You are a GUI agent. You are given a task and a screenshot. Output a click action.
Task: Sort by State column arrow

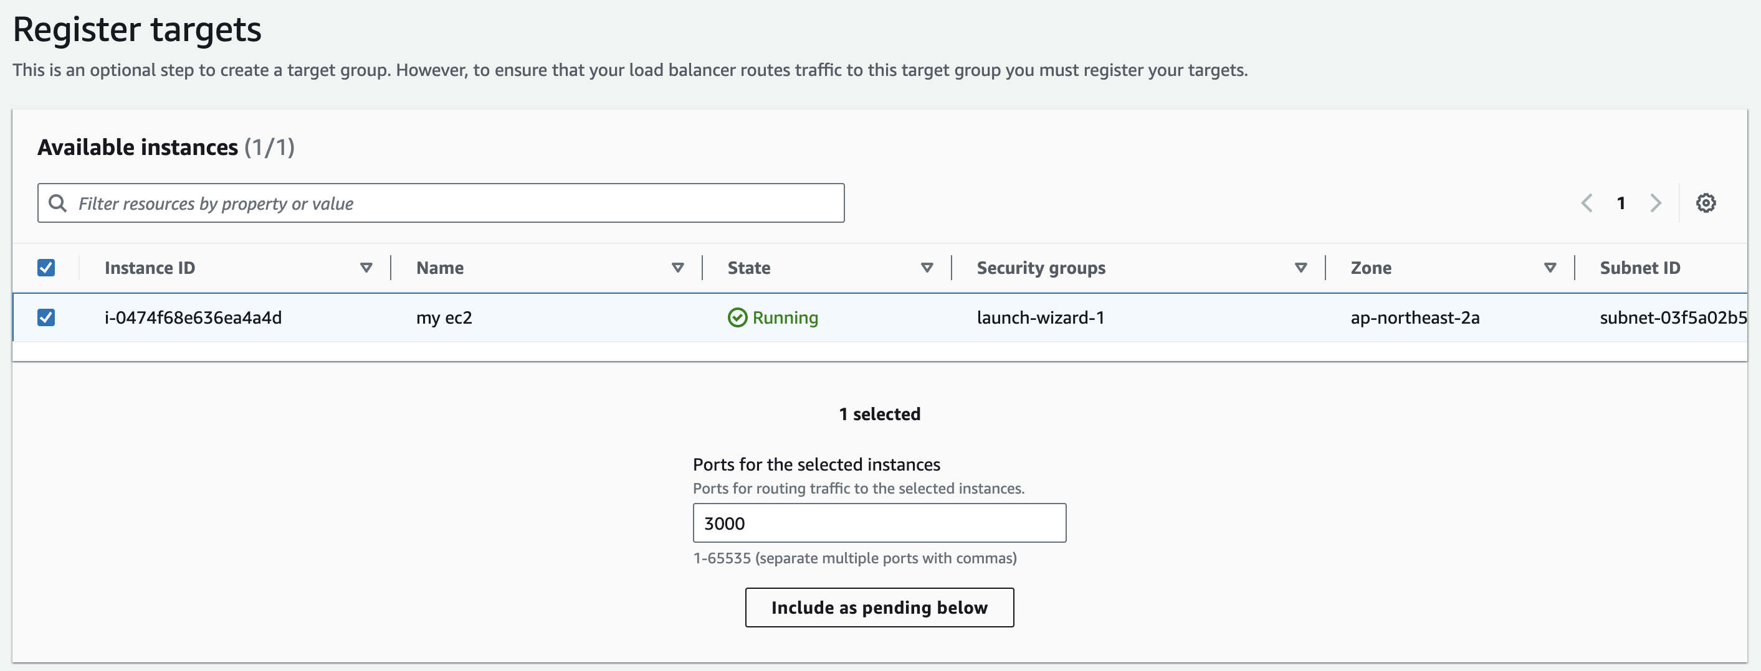927,268
